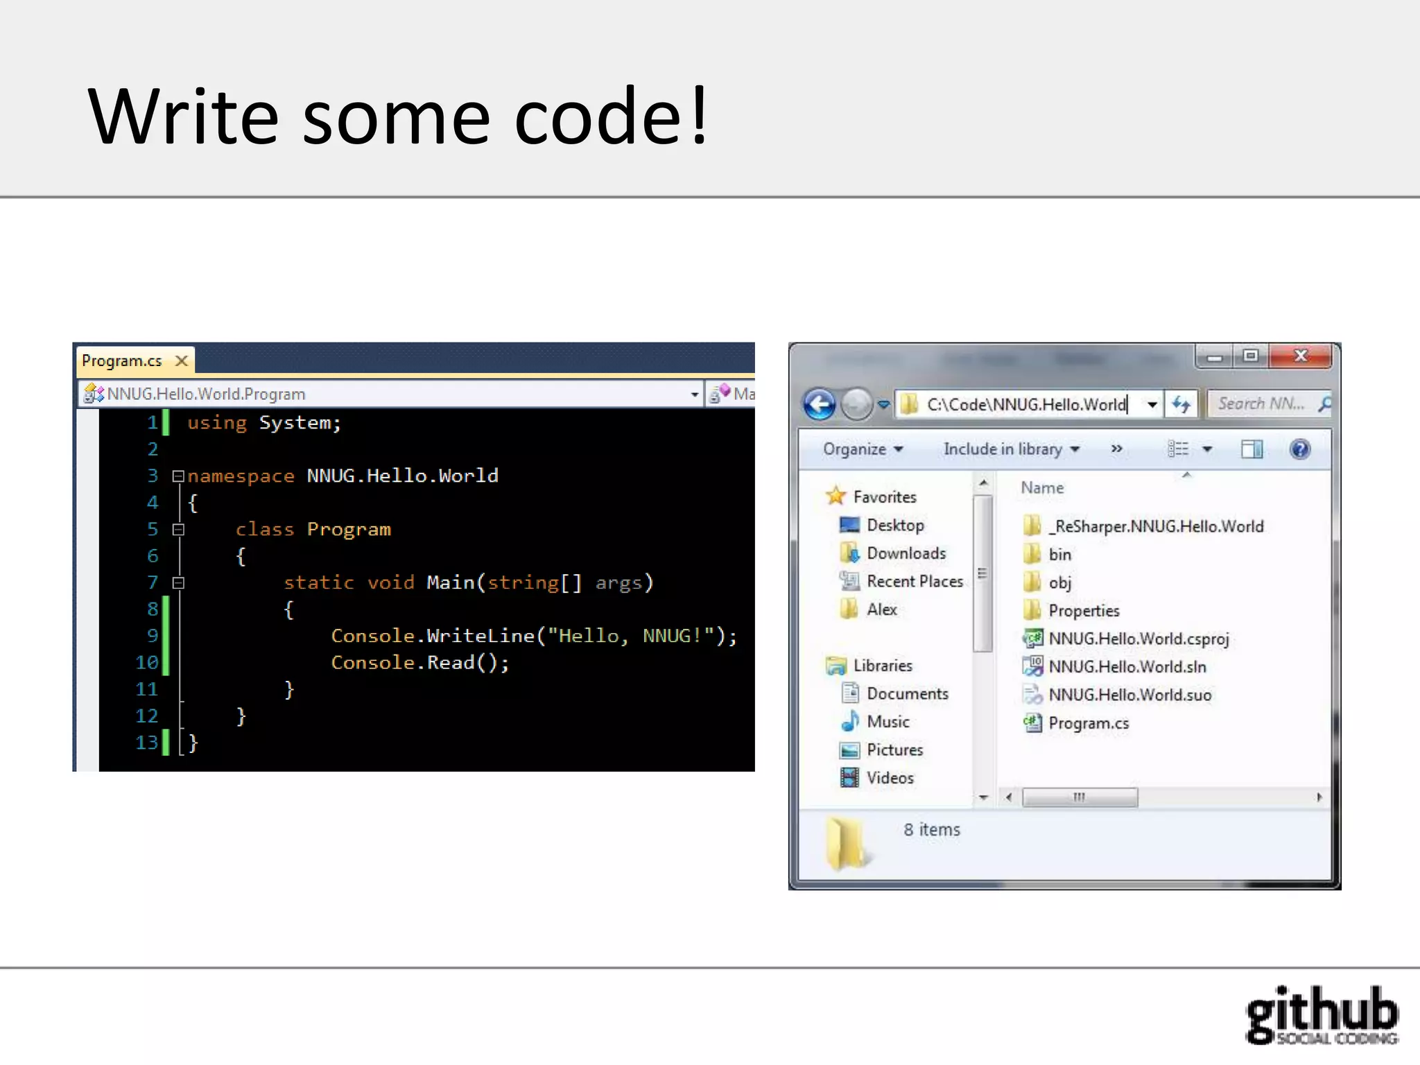Open Explorer help
The width and height of the screenshot is (1420, 1065).
tap(1300, 449)
